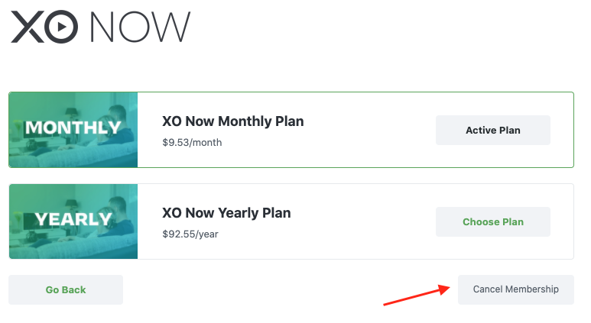
Task: Select the yearly plan card's empty area
Action: pyautogui.click(x=362, y=221)
